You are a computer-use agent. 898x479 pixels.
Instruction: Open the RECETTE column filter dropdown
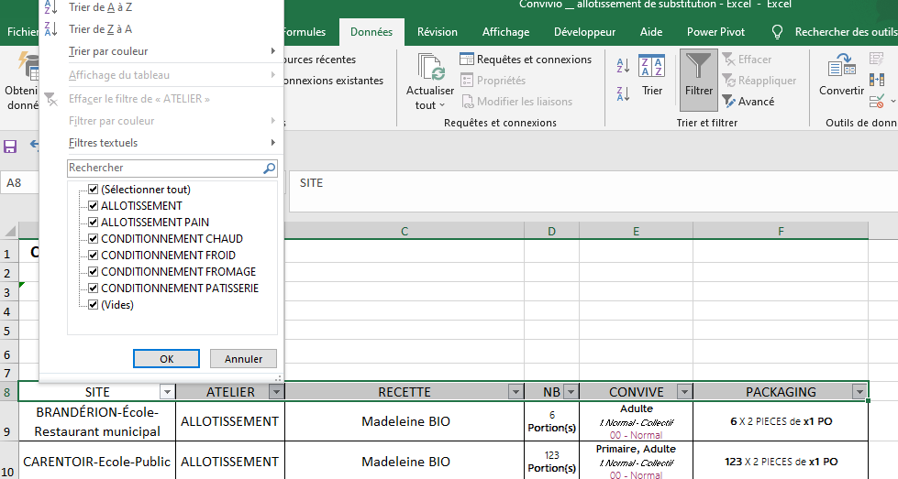pyautogui.click(x=515, y=392)
